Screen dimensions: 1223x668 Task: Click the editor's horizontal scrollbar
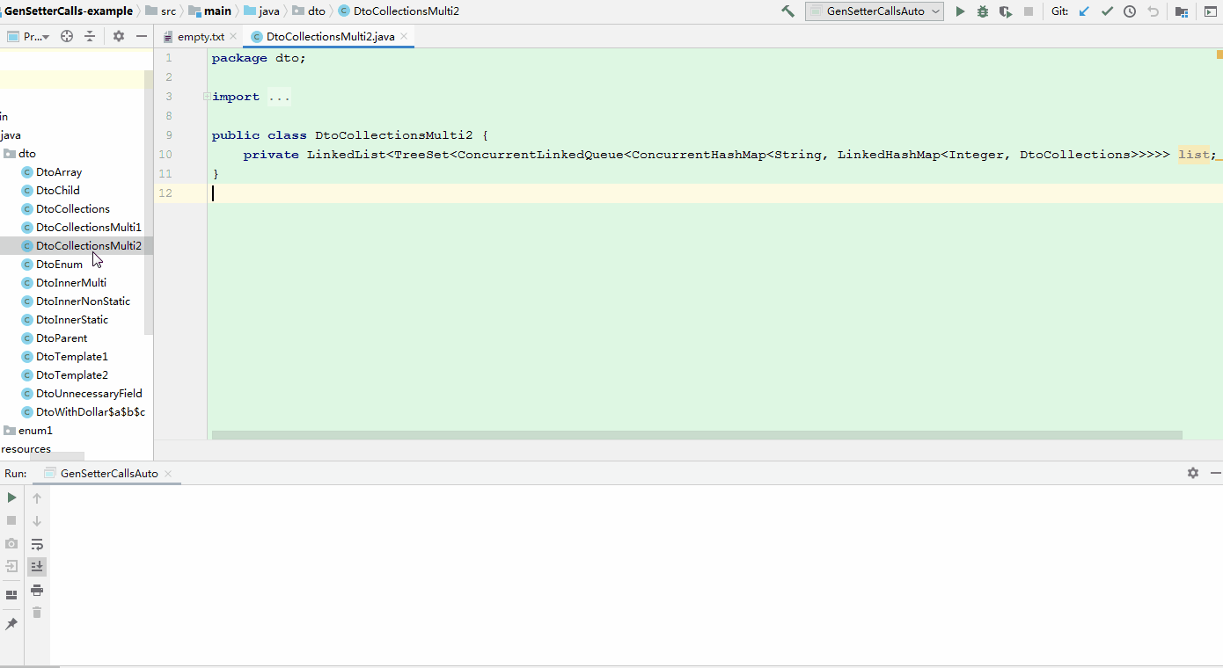click(x=697, y=435)
